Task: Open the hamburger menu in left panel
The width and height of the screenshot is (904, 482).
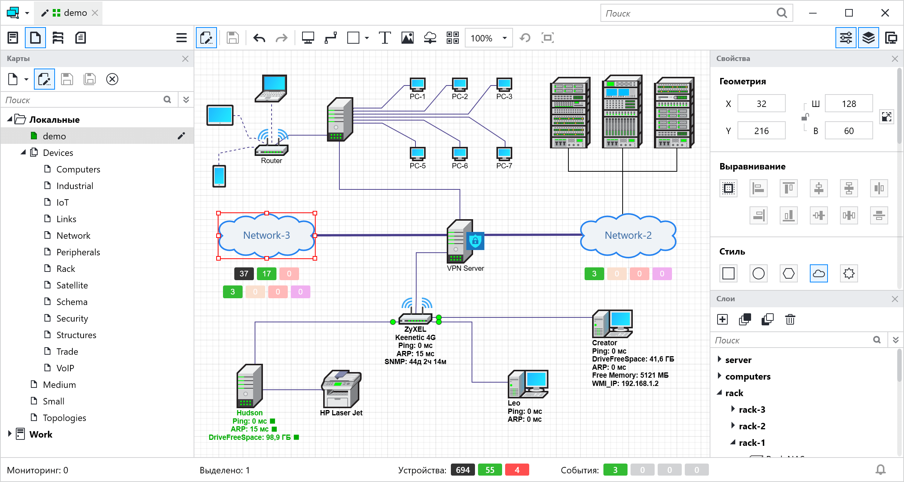Action: [181, 38]
